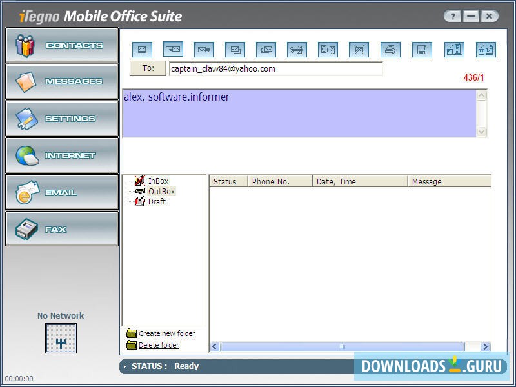Click the No Network phone icon

pyautogui.click(x=60, y=339)
